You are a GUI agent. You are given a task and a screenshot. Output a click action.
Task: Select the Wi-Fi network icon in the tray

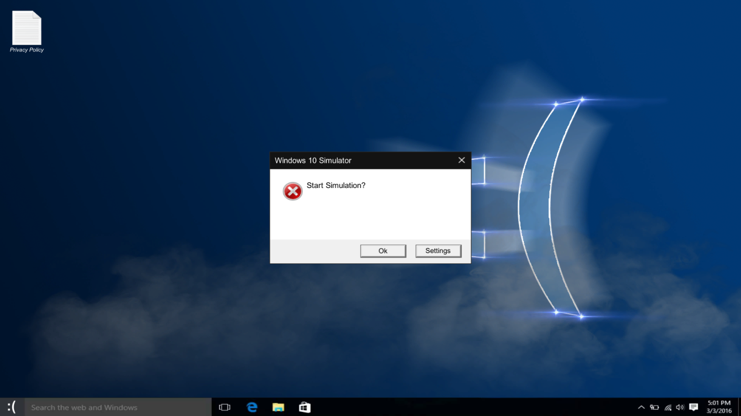point(667,407)
